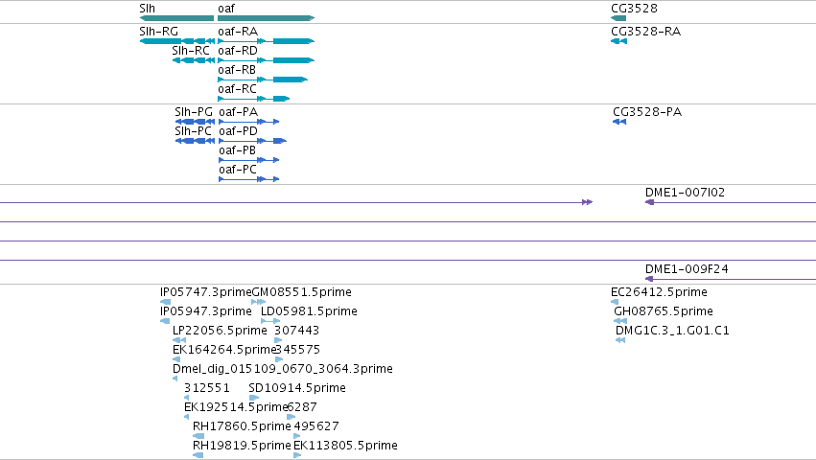Click the 'EK113805.5prime' EST label
Screen dimensions: 816x460
[345, 446]
